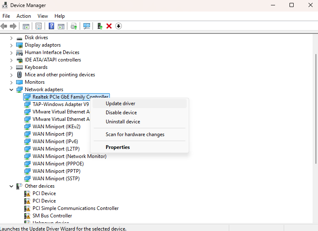Viewport: 318px width, 231px height.
Task: Expand the Keyboards category
Action: [x=12, y=67]
